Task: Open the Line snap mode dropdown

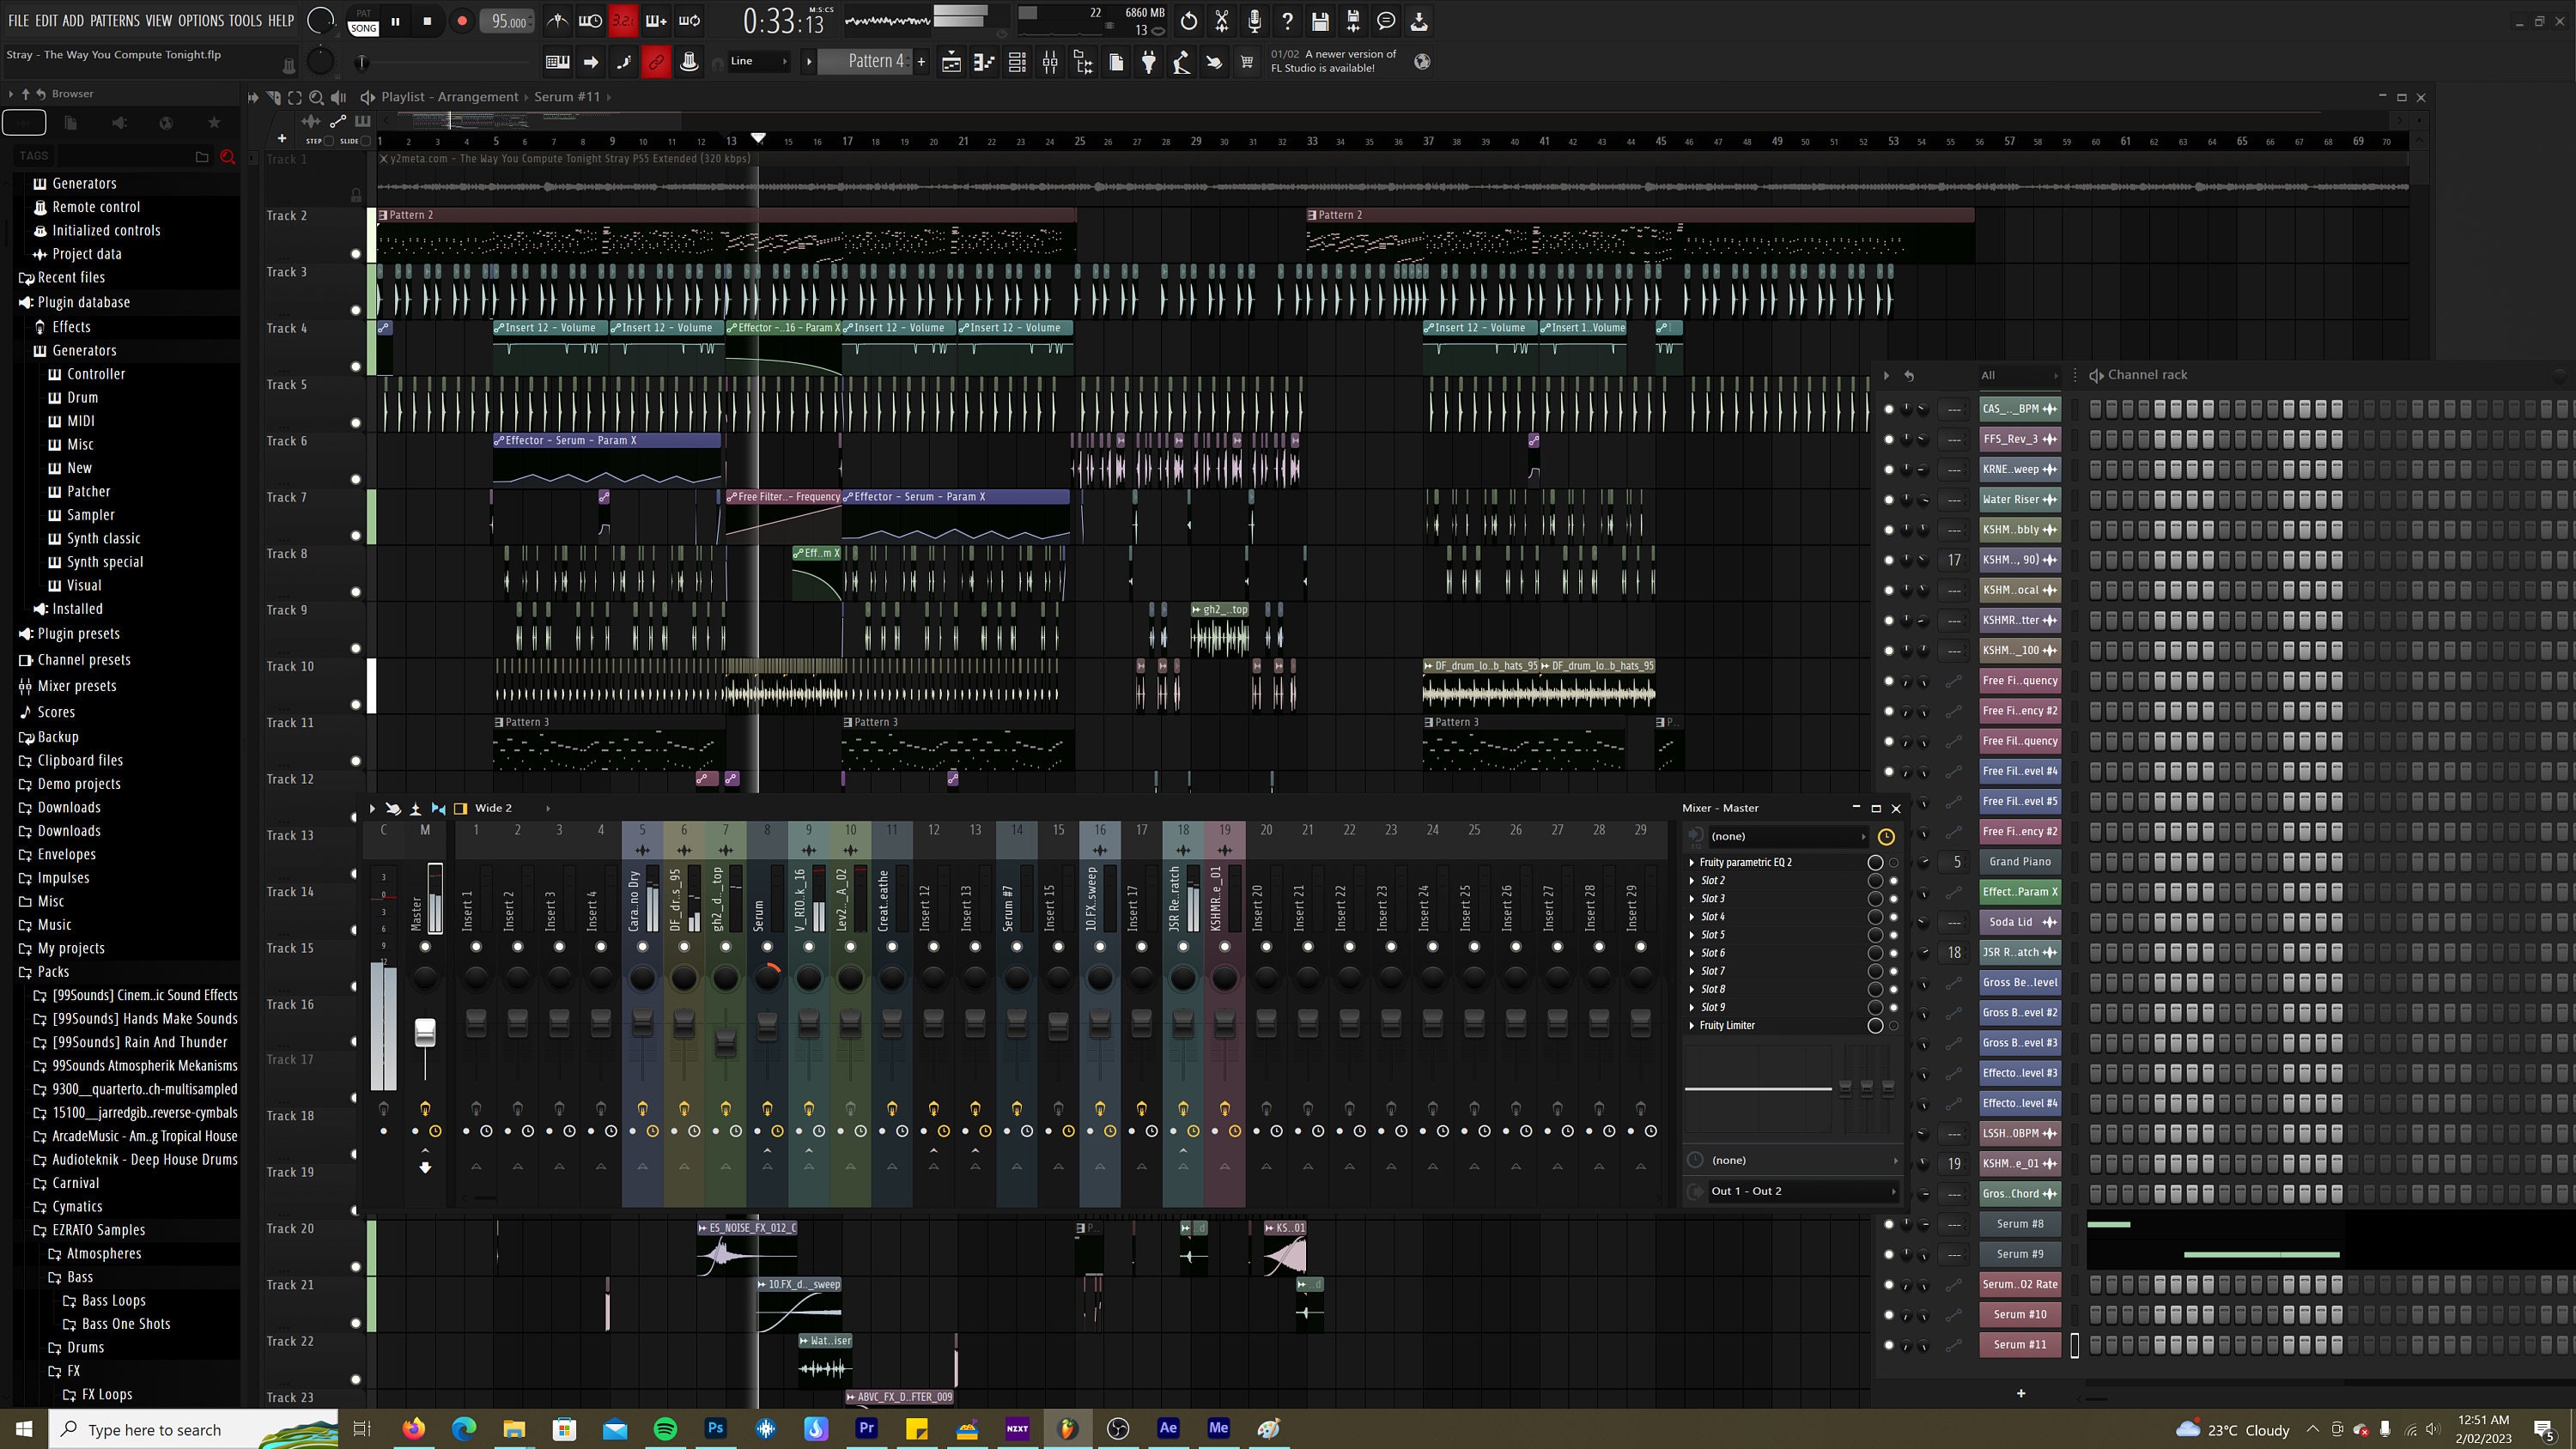Action: (755, 61)
